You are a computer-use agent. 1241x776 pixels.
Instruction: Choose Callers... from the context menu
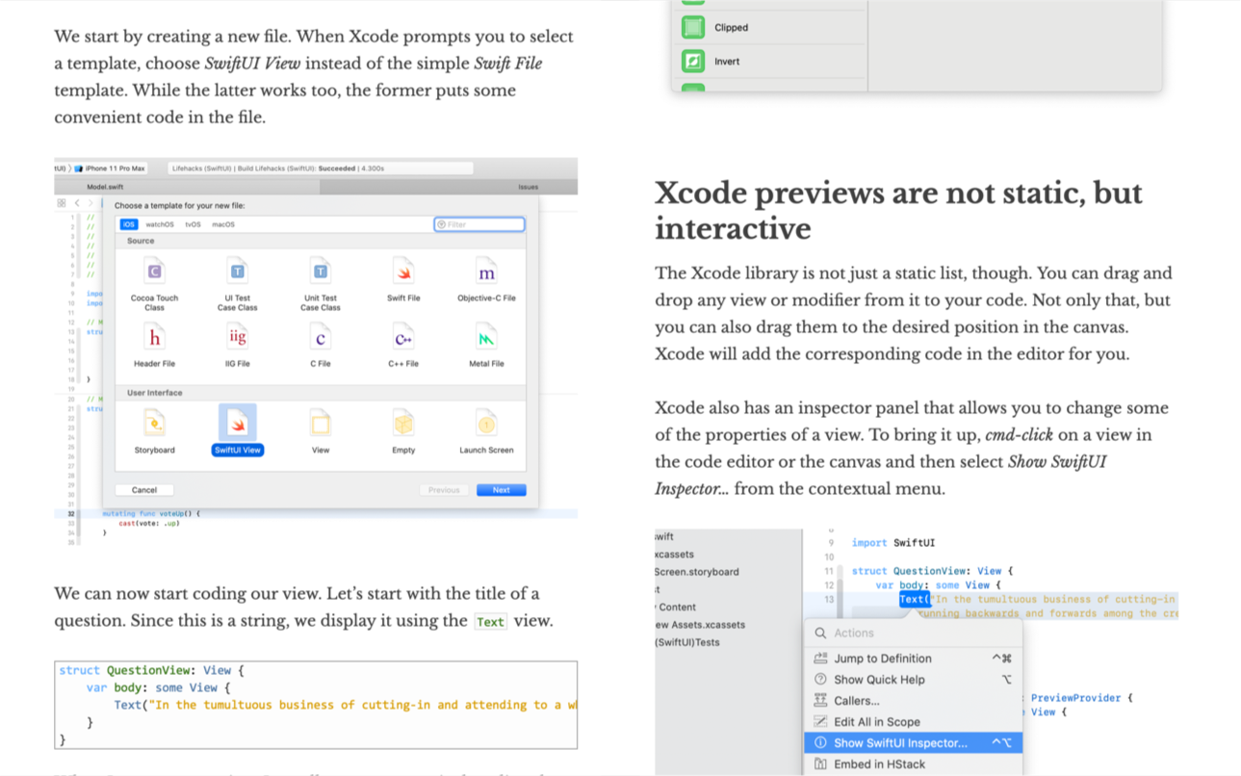pyautogui.click(x=913, y=701)
